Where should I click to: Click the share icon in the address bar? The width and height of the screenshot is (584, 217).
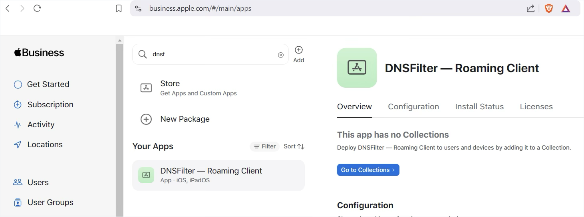point(530,8)
